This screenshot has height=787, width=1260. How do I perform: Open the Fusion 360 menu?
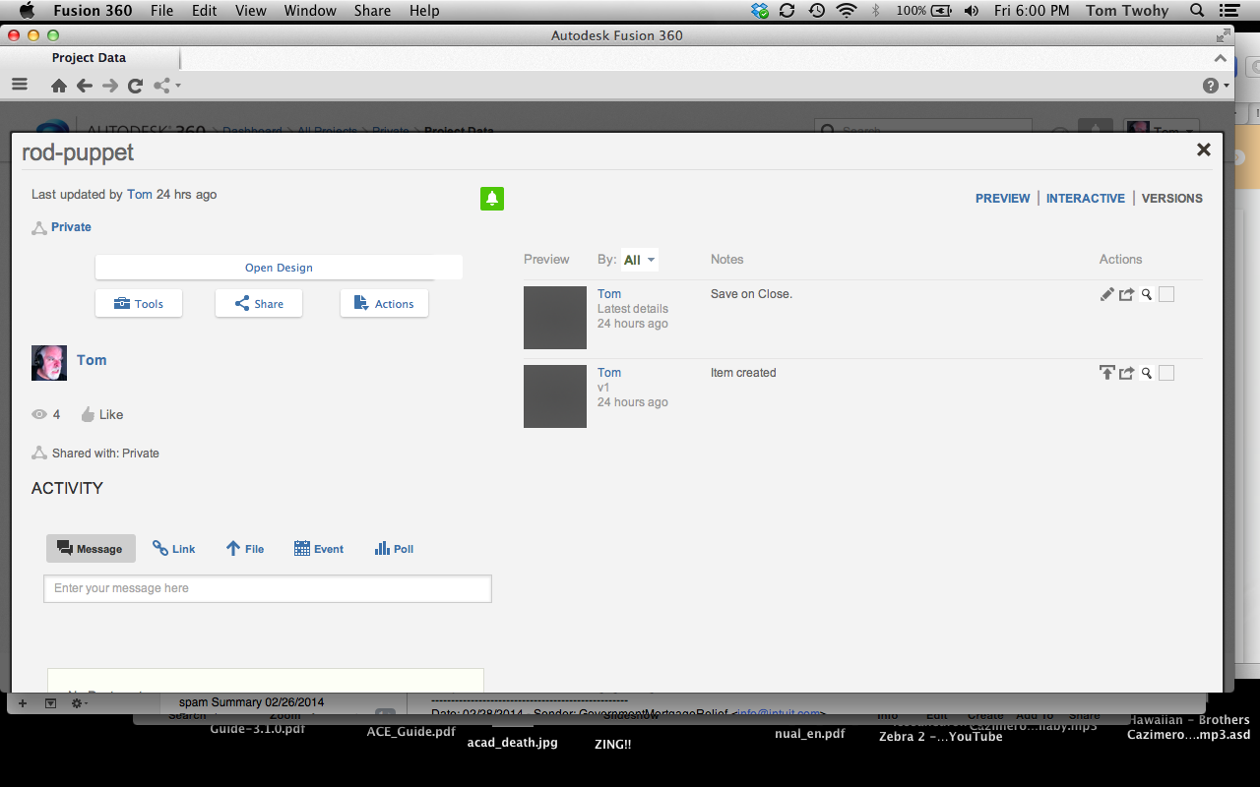pos(92,11)
